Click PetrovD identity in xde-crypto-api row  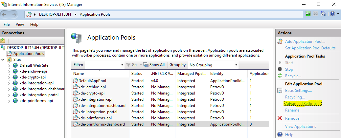(x=217, y=93)
